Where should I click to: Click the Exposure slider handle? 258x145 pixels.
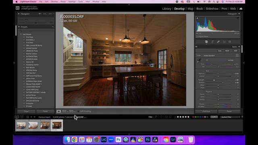coord(218,74)
